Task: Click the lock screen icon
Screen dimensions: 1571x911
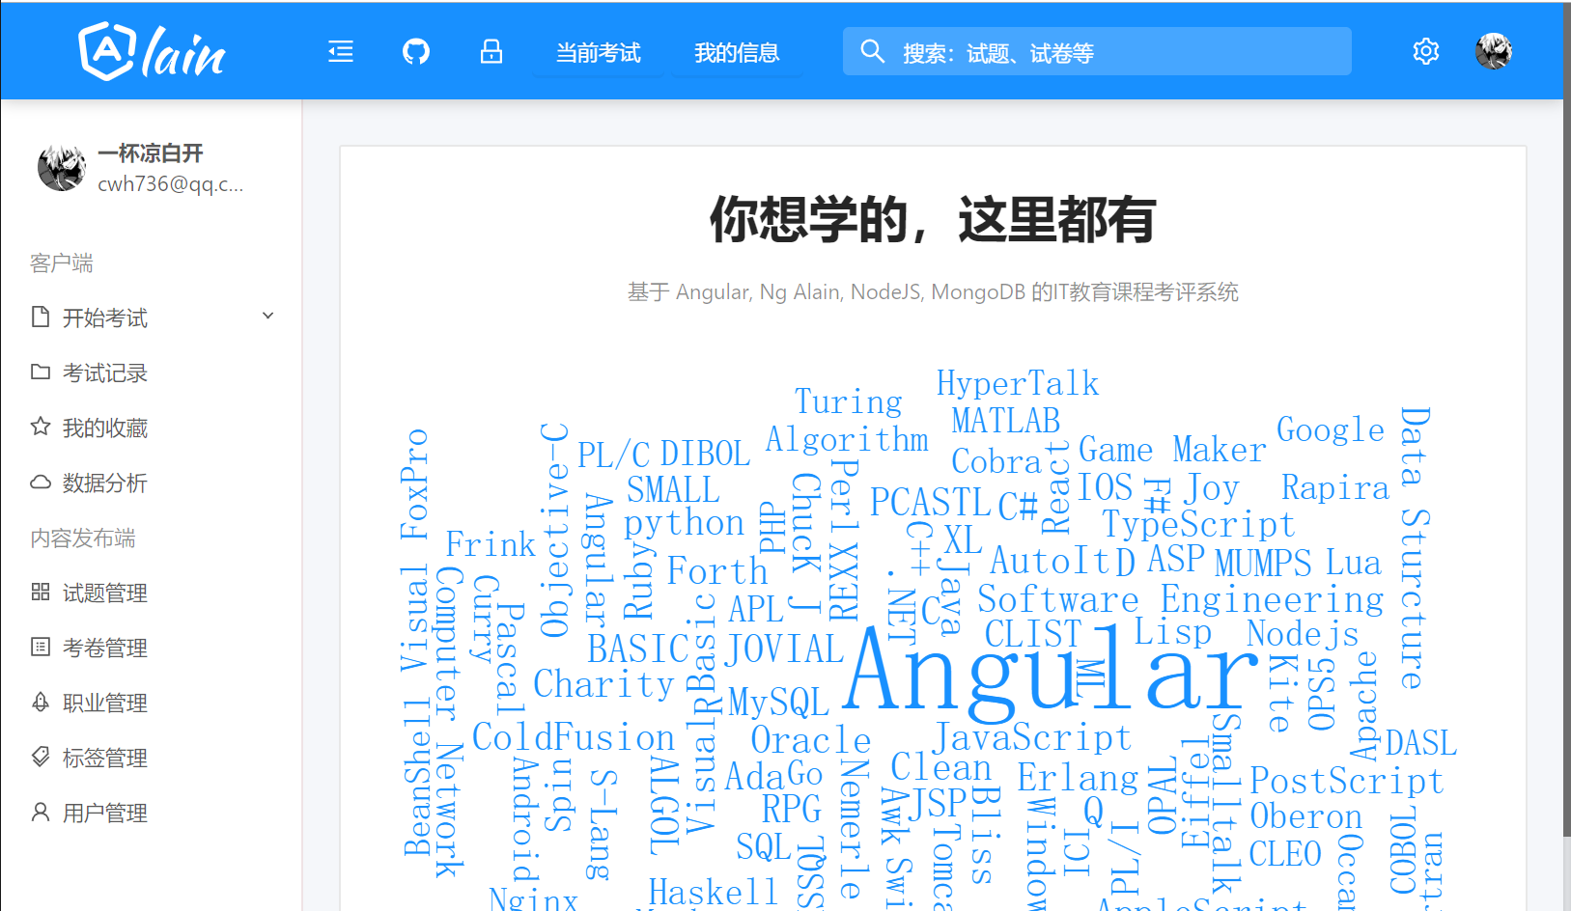Action: (x=491, y=52)
